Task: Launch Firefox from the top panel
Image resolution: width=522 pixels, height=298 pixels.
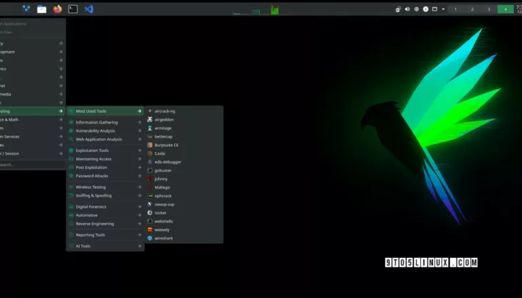Action: click(57, 9)
